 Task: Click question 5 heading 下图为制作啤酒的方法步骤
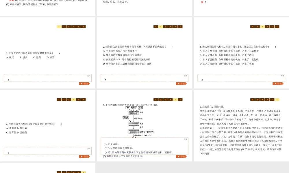pyautogui.click(x=131, y=105)
